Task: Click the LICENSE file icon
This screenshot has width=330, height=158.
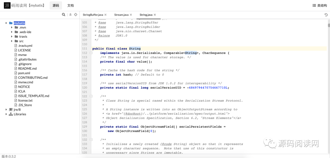Action: pyautogui.click(x=16, y=50)
